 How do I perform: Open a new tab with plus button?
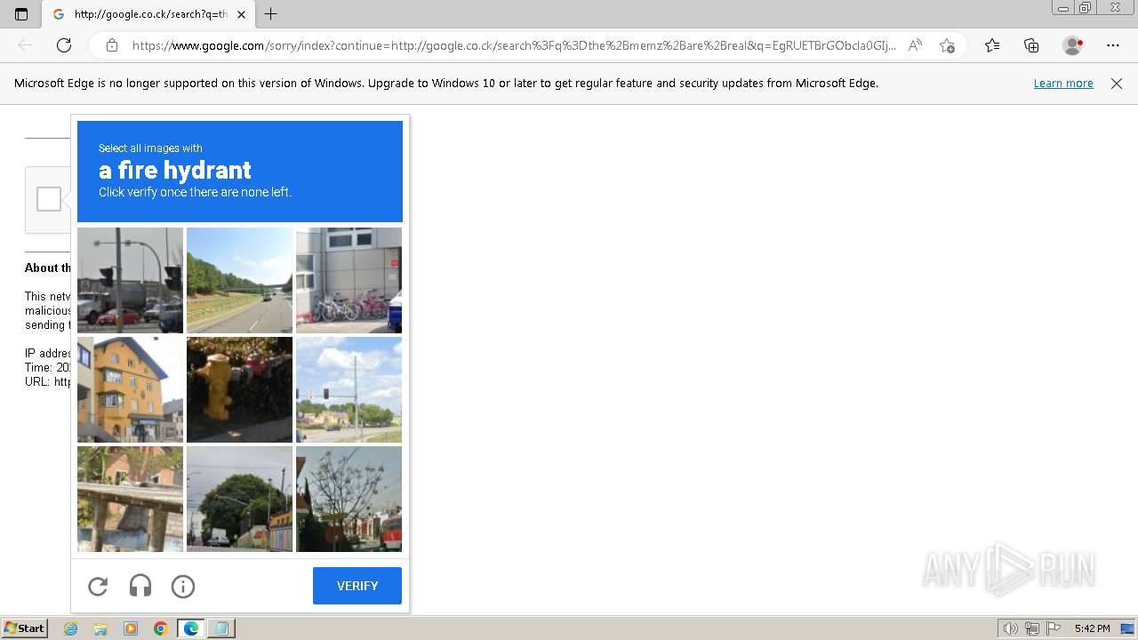coord(271,14)
